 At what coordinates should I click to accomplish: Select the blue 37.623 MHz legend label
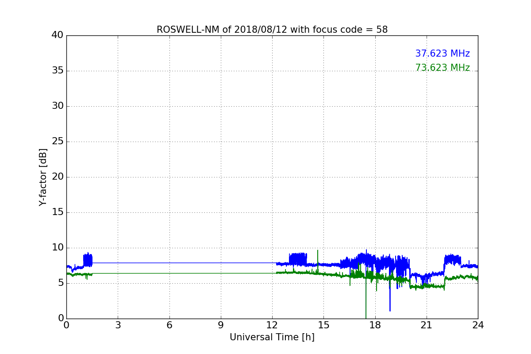(442, 54)
